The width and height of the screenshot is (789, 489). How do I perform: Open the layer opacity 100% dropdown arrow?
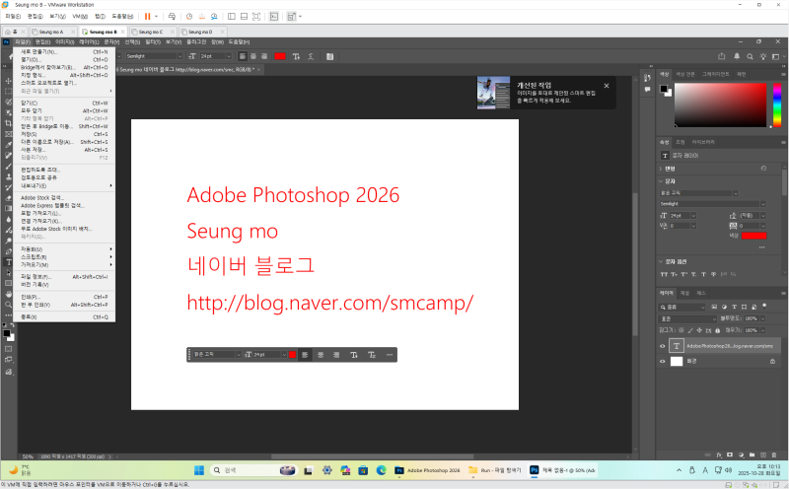tap(762, 318)
